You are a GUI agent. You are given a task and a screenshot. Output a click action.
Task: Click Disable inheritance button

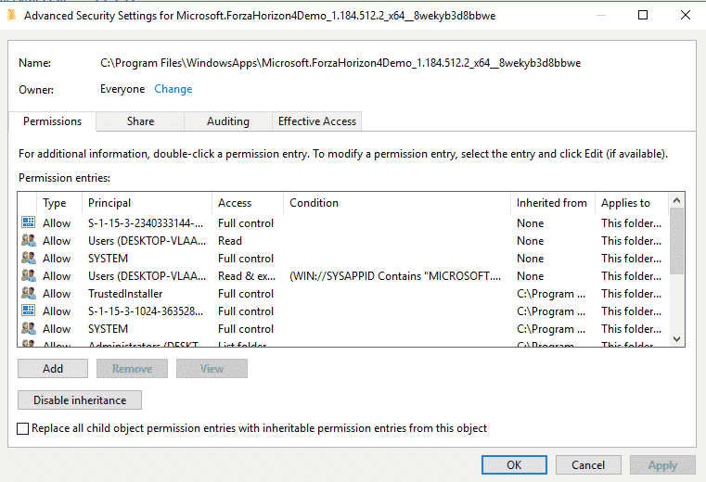pos(80,400)
